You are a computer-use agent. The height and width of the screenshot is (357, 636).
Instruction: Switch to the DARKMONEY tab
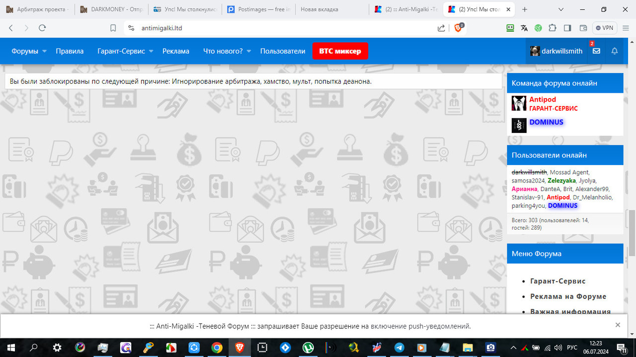pos(111,9)
